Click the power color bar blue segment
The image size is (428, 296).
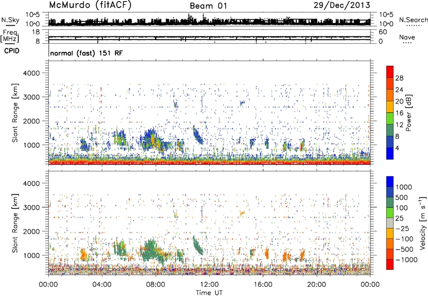pyautogui.click(x=390, y=153)
